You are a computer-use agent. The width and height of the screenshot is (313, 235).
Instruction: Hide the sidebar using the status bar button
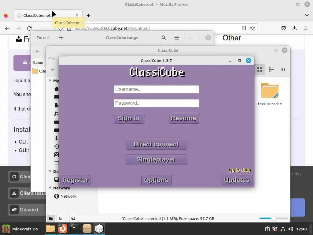click(x=73, y=218)
